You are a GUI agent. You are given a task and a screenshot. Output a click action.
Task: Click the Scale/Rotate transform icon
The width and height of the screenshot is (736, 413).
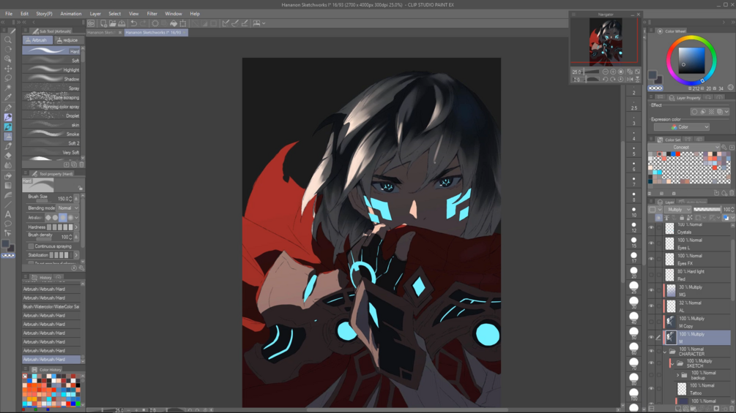pyautogui.click(x=182, y=23)
